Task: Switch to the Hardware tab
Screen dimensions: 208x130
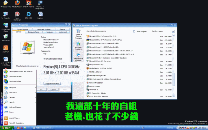Action: 49,32
